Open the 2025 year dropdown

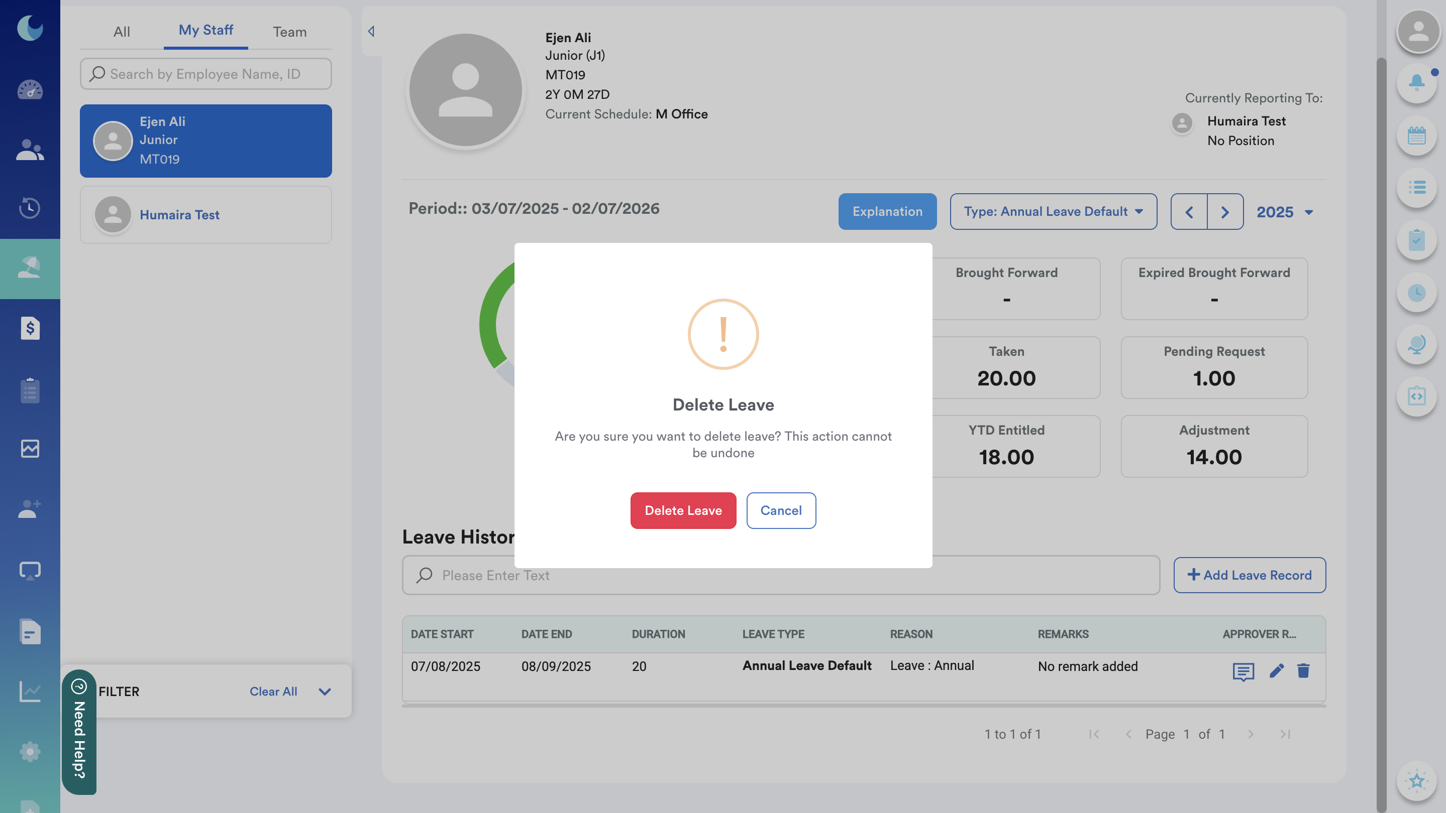pos(1284,212)
